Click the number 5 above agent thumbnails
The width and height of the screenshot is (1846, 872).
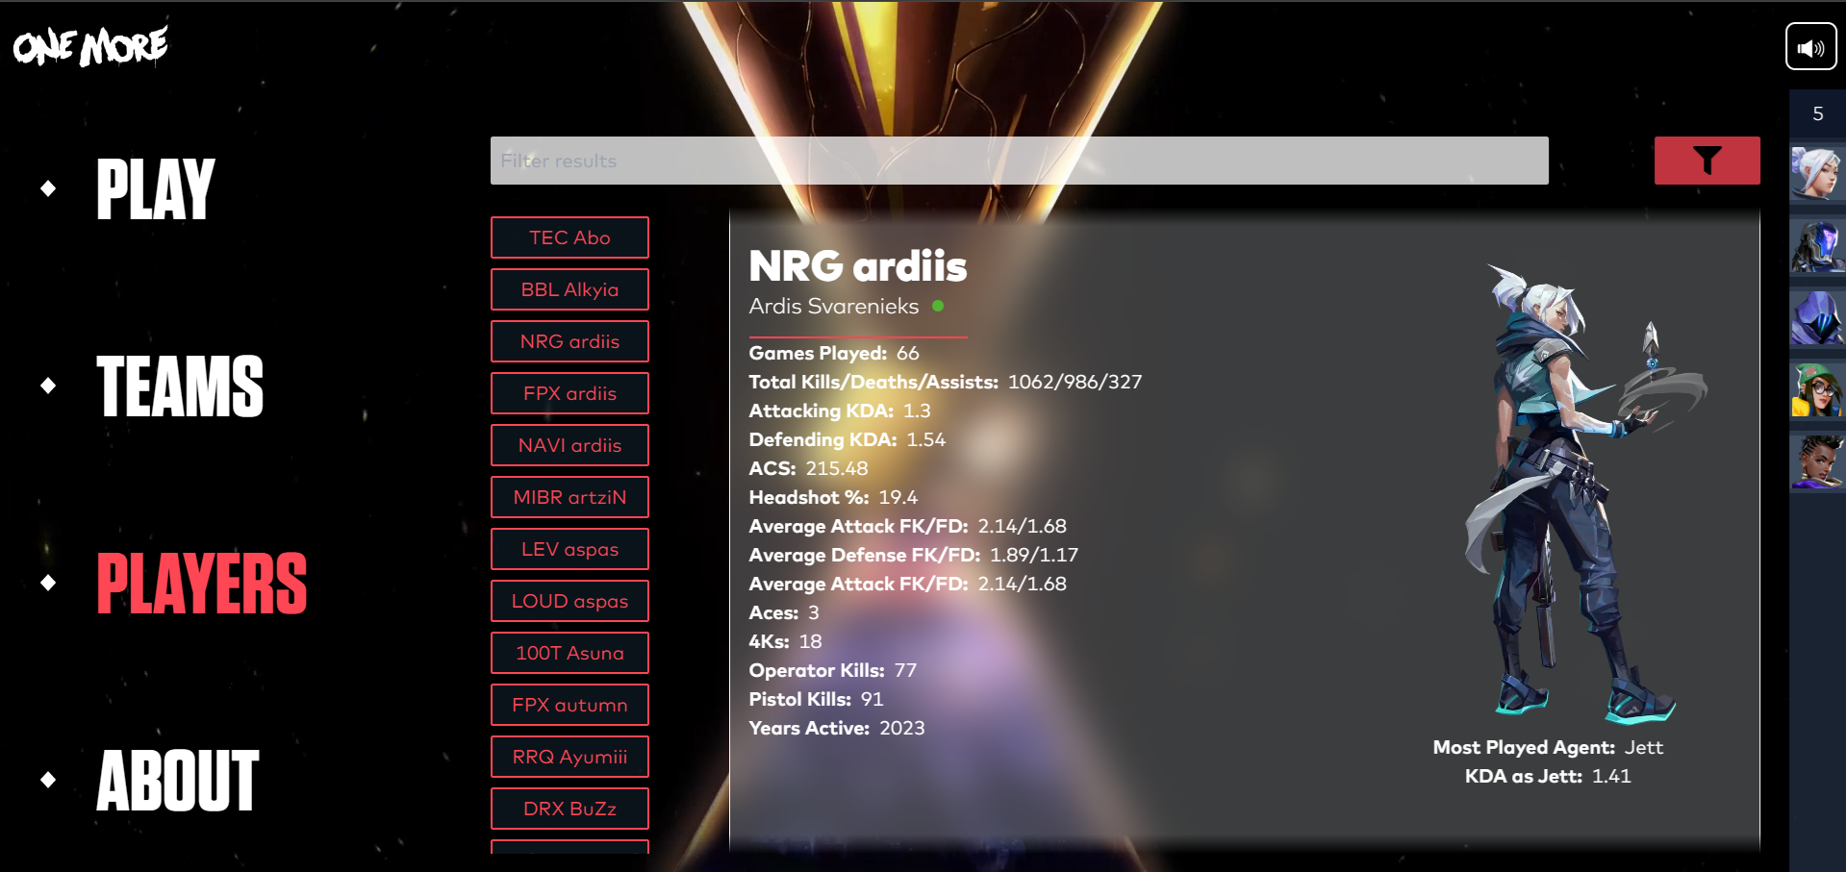(1817, 113)
